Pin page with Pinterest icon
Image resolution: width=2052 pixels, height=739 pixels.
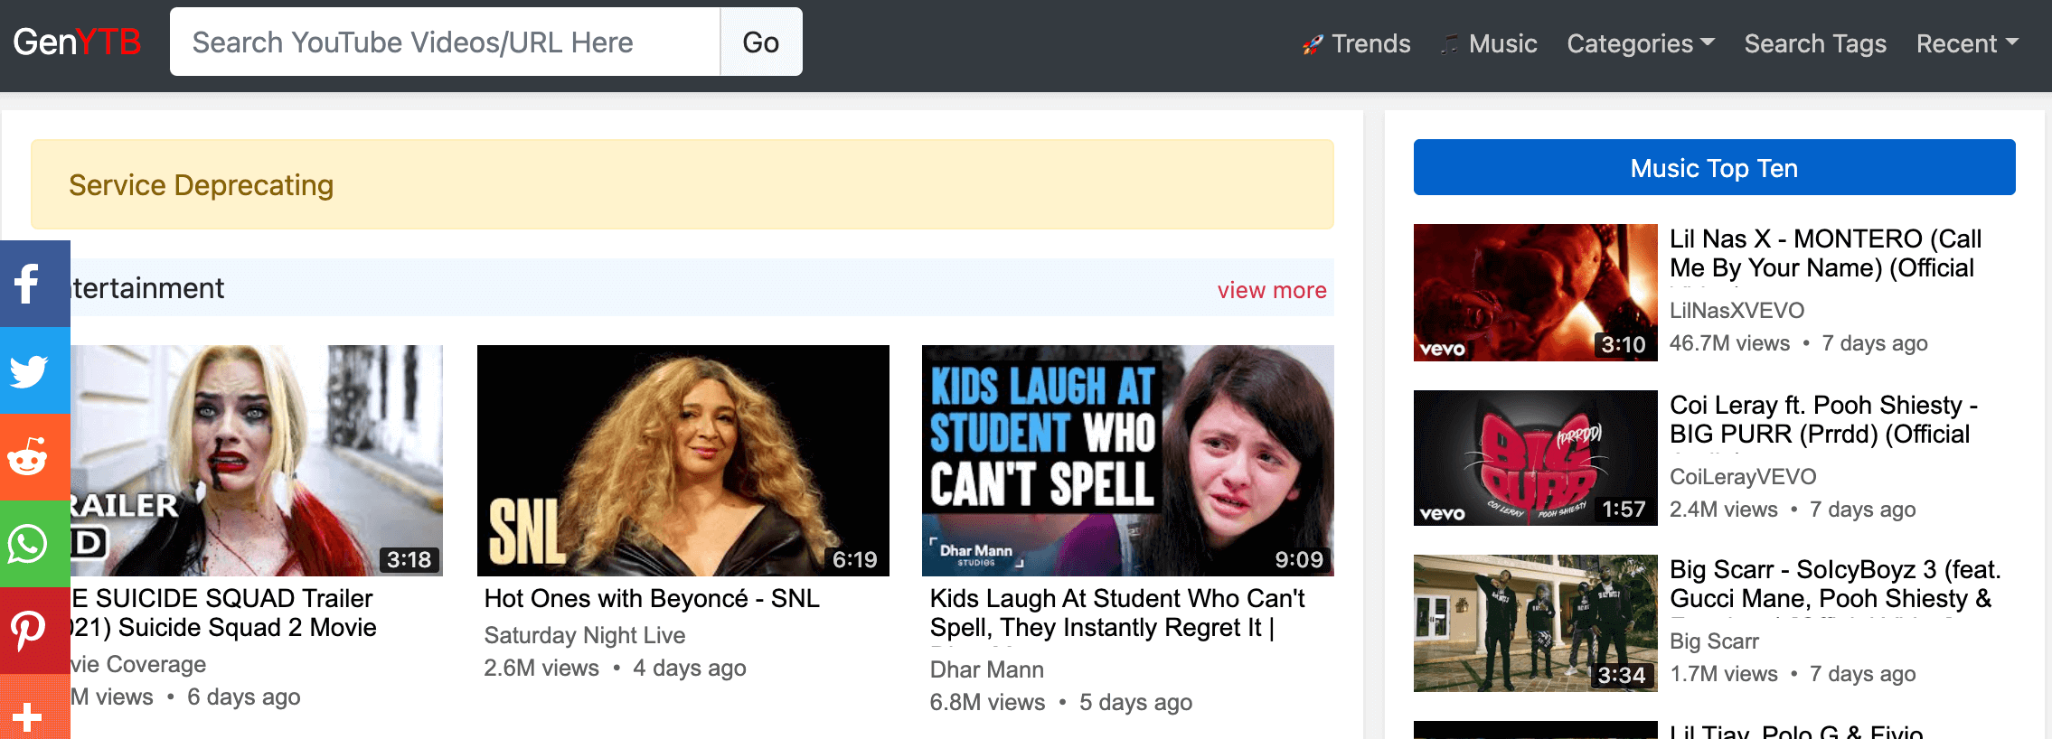[x=34, y=631]
